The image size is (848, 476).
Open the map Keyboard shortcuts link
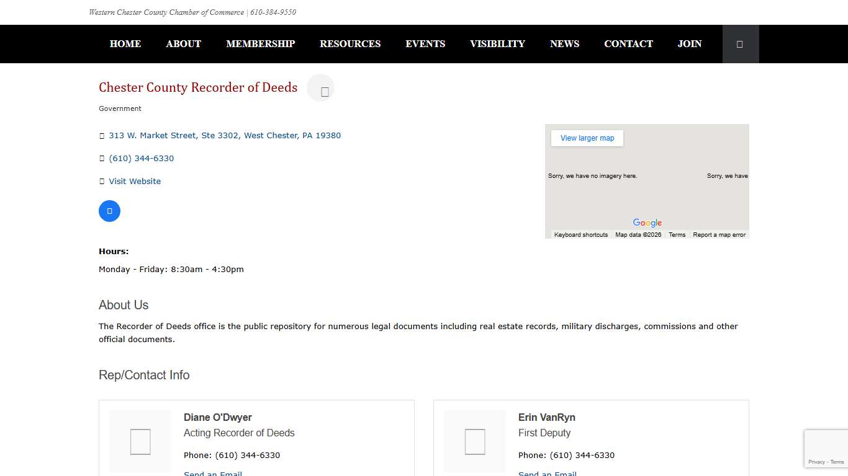click(x=581, y=234)
